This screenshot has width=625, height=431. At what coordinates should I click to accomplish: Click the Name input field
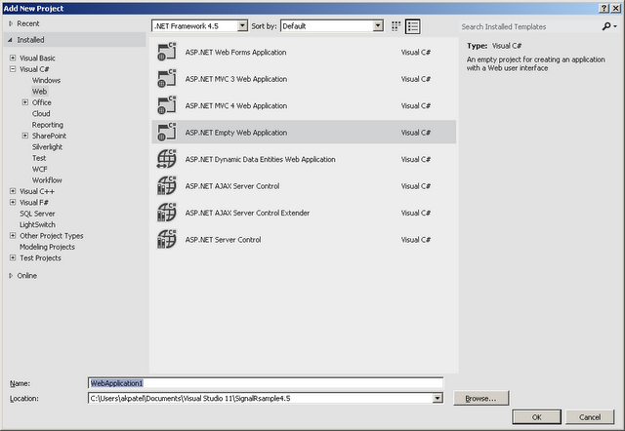click(x=266, y=383)
